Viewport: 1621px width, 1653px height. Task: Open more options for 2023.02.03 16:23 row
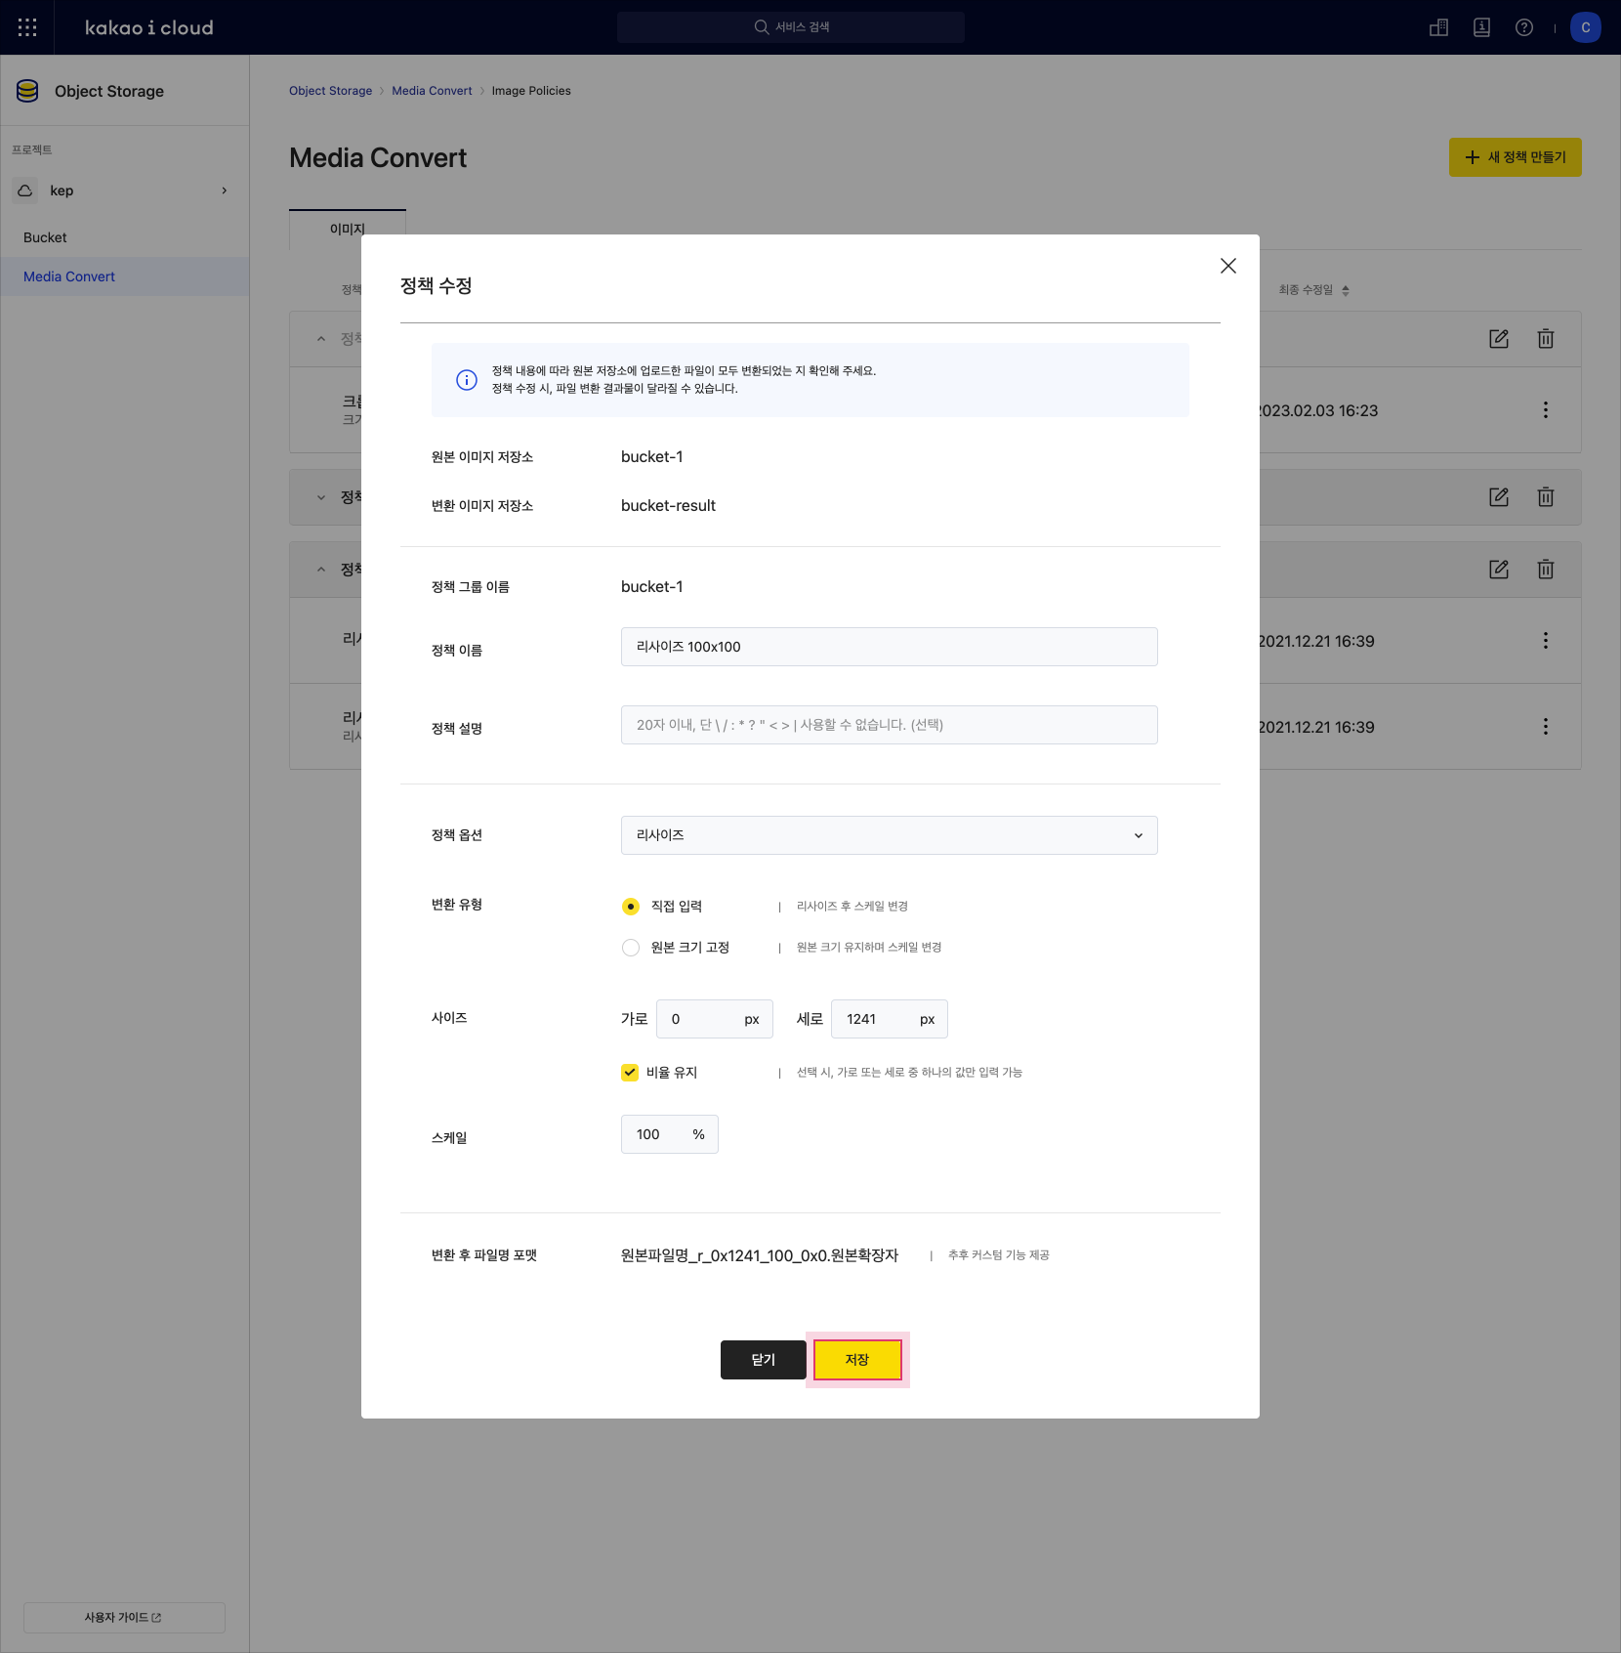(1546, 410)
